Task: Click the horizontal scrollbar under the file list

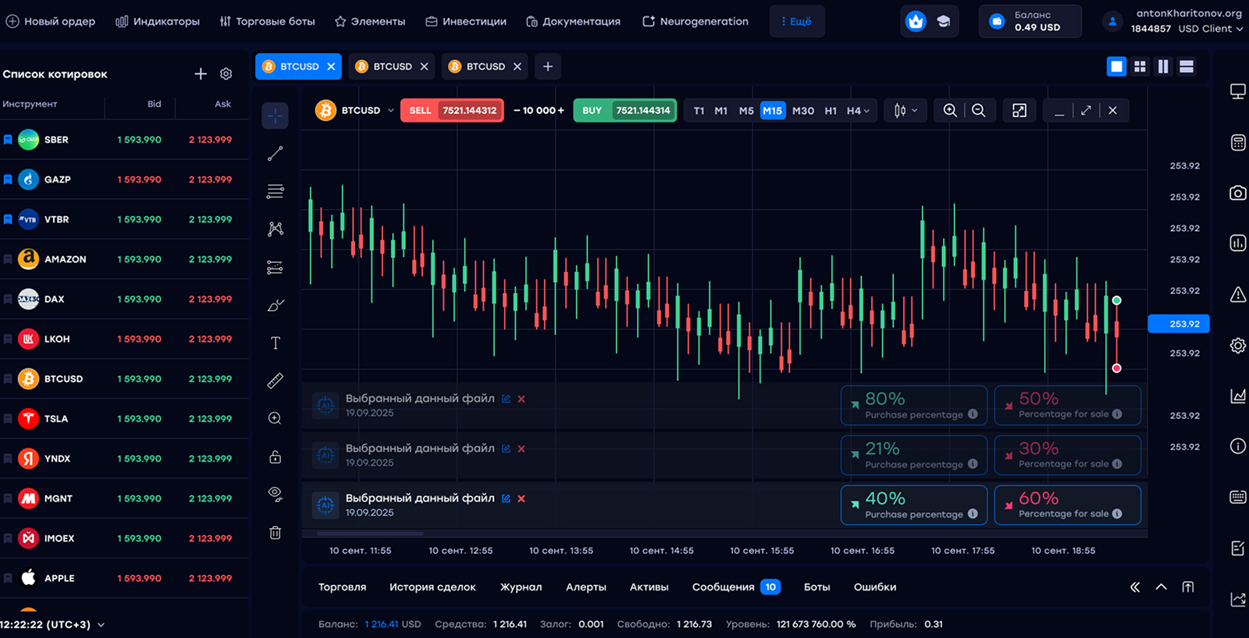Action: pos(369,534)
